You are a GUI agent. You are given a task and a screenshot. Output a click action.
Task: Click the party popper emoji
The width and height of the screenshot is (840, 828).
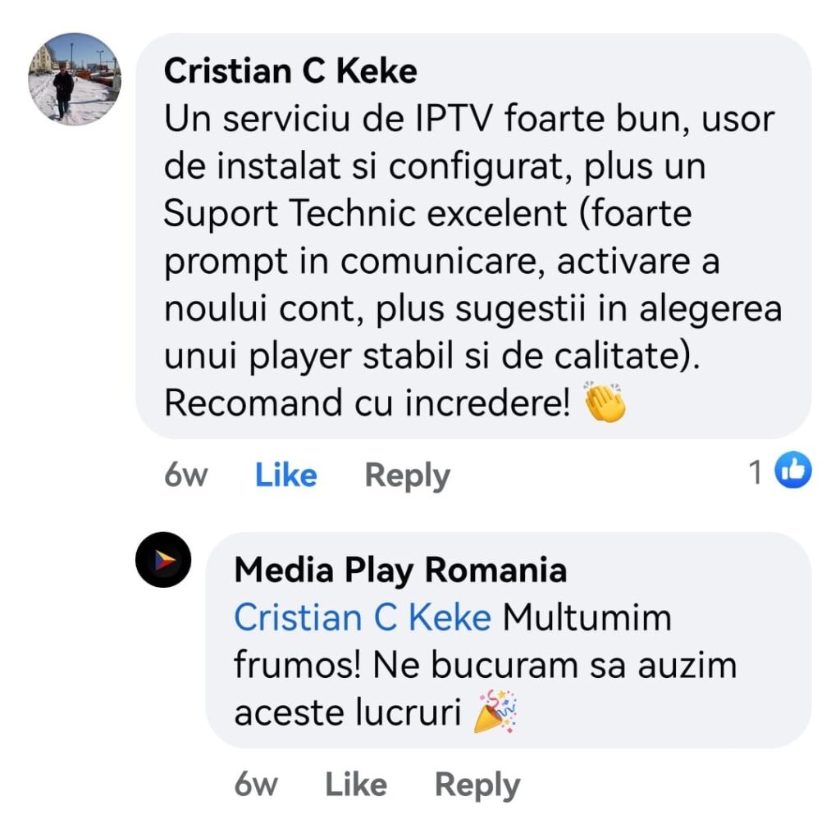(x=495, y=712)
